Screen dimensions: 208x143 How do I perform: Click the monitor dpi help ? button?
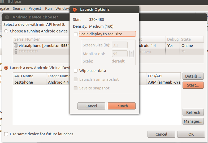pos(132,54)
